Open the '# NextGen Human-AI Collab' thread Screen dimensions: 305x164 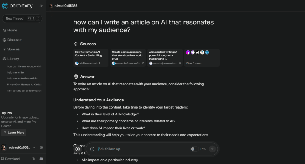(x=24, y=85)
